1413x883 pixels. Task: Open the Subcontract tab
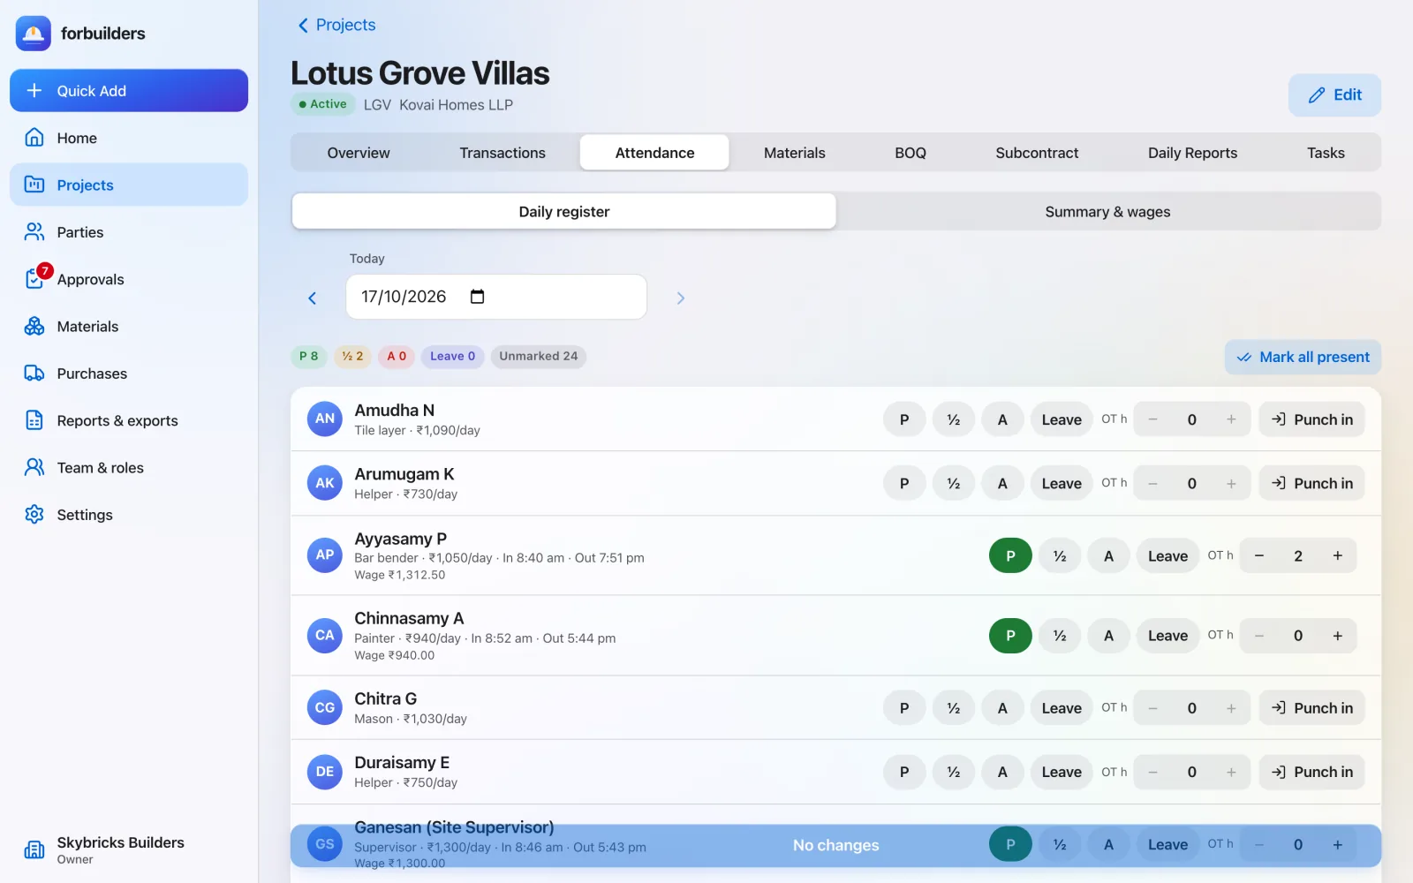tap(1037, 153)
